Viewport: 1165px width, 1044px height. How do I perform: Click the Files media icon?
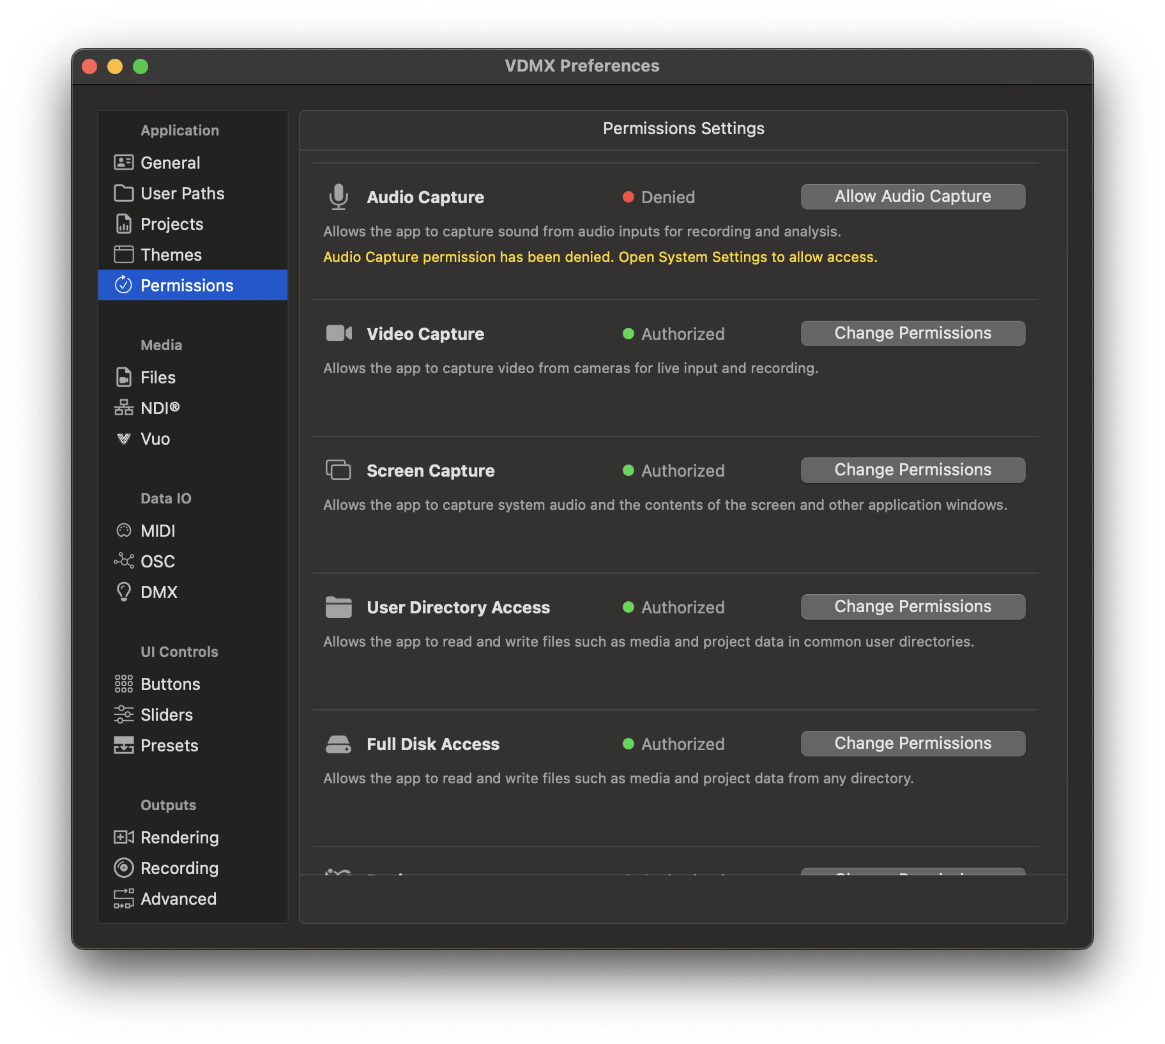click(x=123, y=377)
